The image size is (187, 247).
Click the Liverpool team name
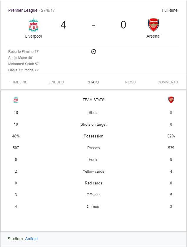coord(34,36)
